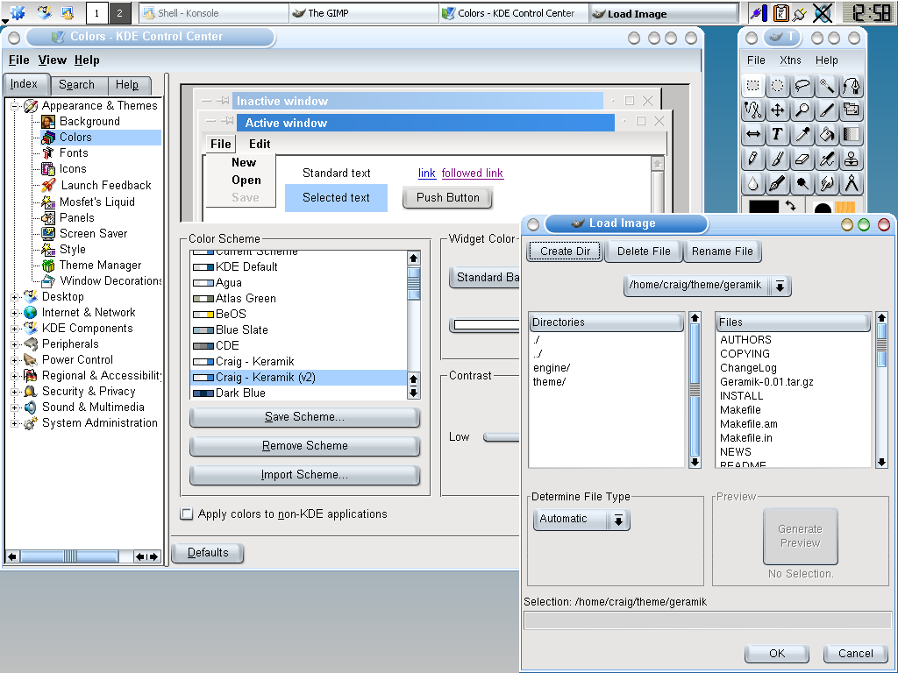The height and width of the screenshot is (673, 898).
Task: Select the Clone stamp tool
Action: [x=852, y=159]
